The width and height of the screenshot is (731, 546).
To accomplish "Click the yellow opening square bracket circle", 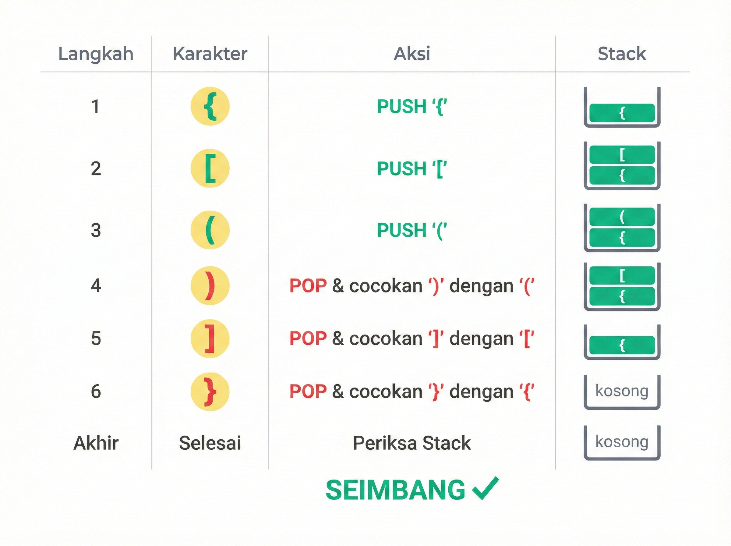I will tap(210, 168).
